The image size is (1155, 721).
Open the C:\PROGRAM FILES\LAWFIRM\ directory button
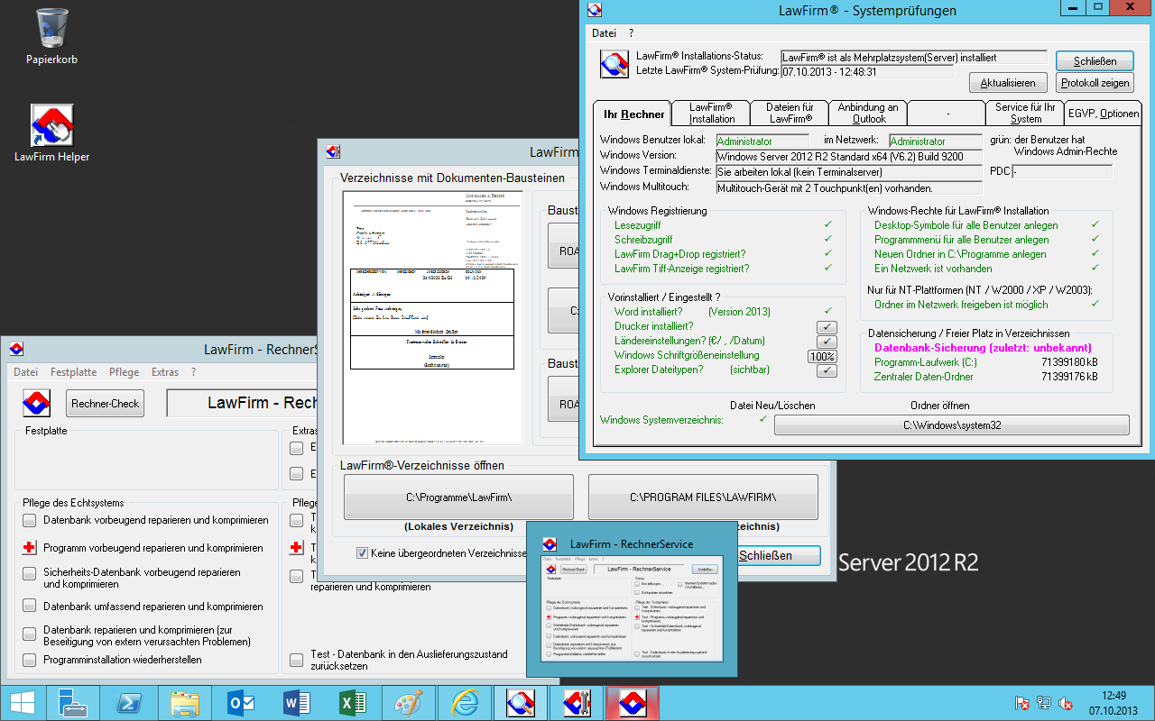(703, 497)
